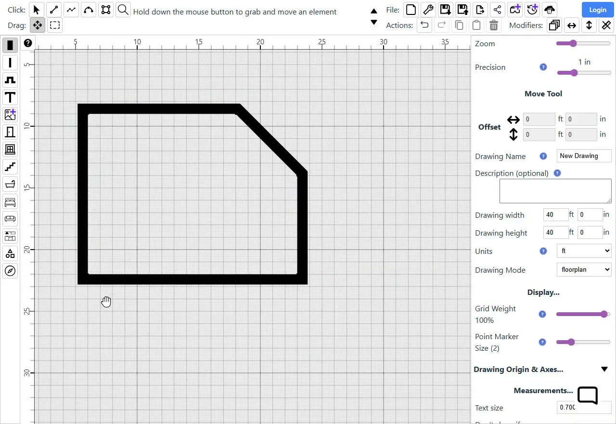Choose the window tool

pyautogui.click(x=10, y=149)
